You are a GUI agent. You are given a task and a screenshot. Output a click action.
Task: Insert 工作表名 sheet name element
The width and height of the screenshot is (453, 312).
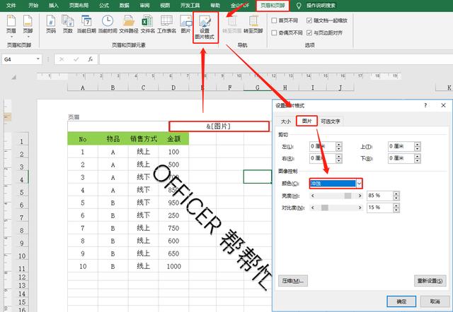coord(167,24)
